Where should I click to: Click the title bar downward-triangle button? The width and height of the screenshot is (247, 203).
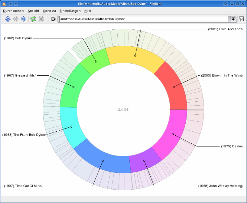pos(16,4)
